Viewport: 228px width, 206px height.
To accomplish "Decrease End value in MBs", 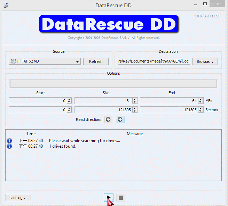I will 201,102.
